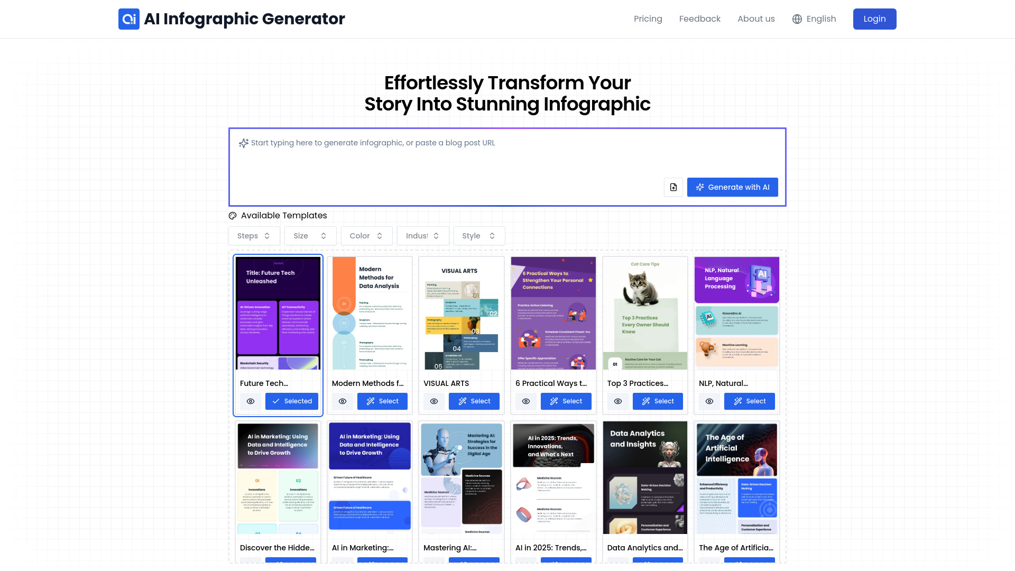Click the Login button
This screenshot has width=1015, height=571.
tap(874, 19)
